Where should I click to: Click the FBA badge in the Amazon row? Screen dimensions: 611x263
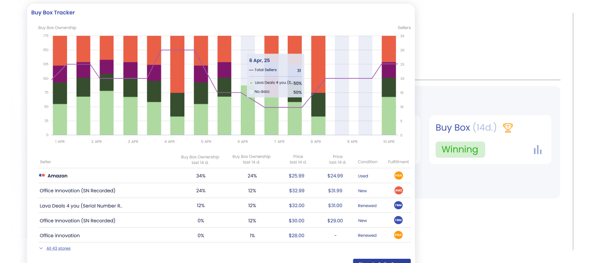click(398, 176)
